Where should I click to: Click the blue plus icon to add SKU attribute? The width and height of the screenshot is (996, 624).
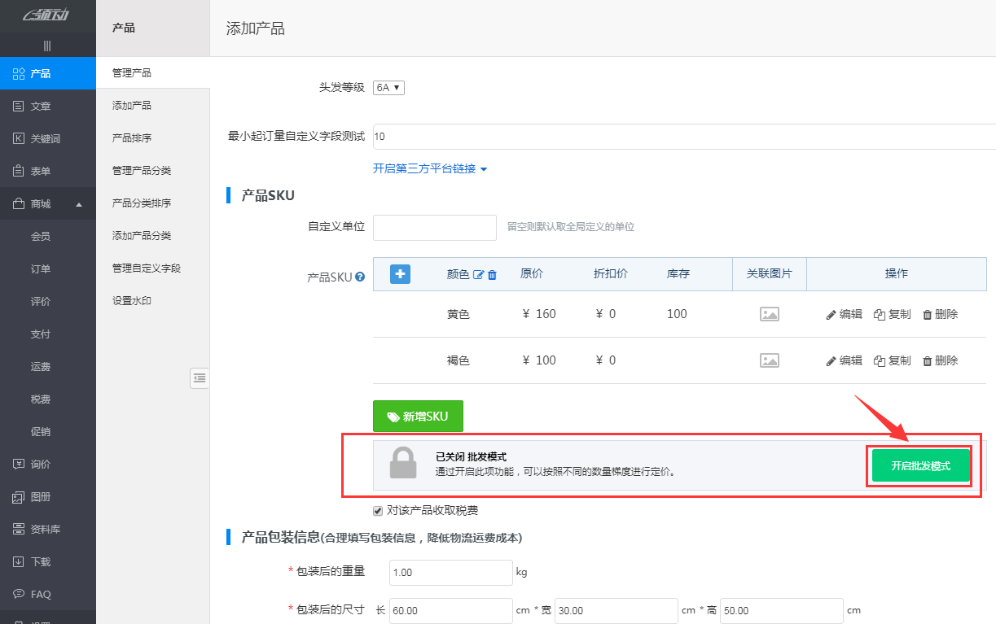click(x=400, y=274)
